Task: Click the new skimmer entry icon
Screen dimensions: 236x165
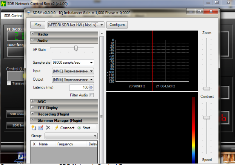Action: 34,128
